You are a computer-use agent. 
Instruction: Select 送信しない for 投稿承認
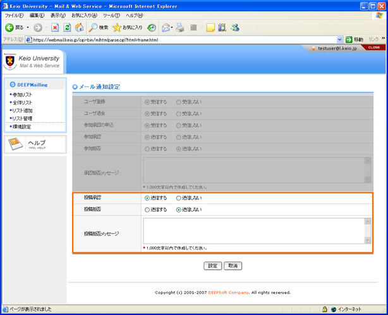click(179, 198)
